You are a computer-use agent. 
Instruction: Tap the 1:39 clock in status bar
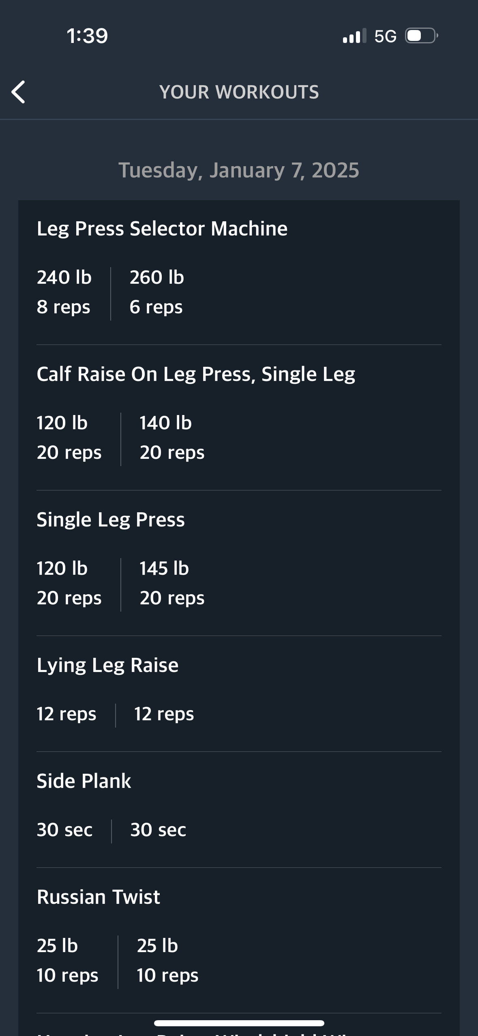pos(87,36)
